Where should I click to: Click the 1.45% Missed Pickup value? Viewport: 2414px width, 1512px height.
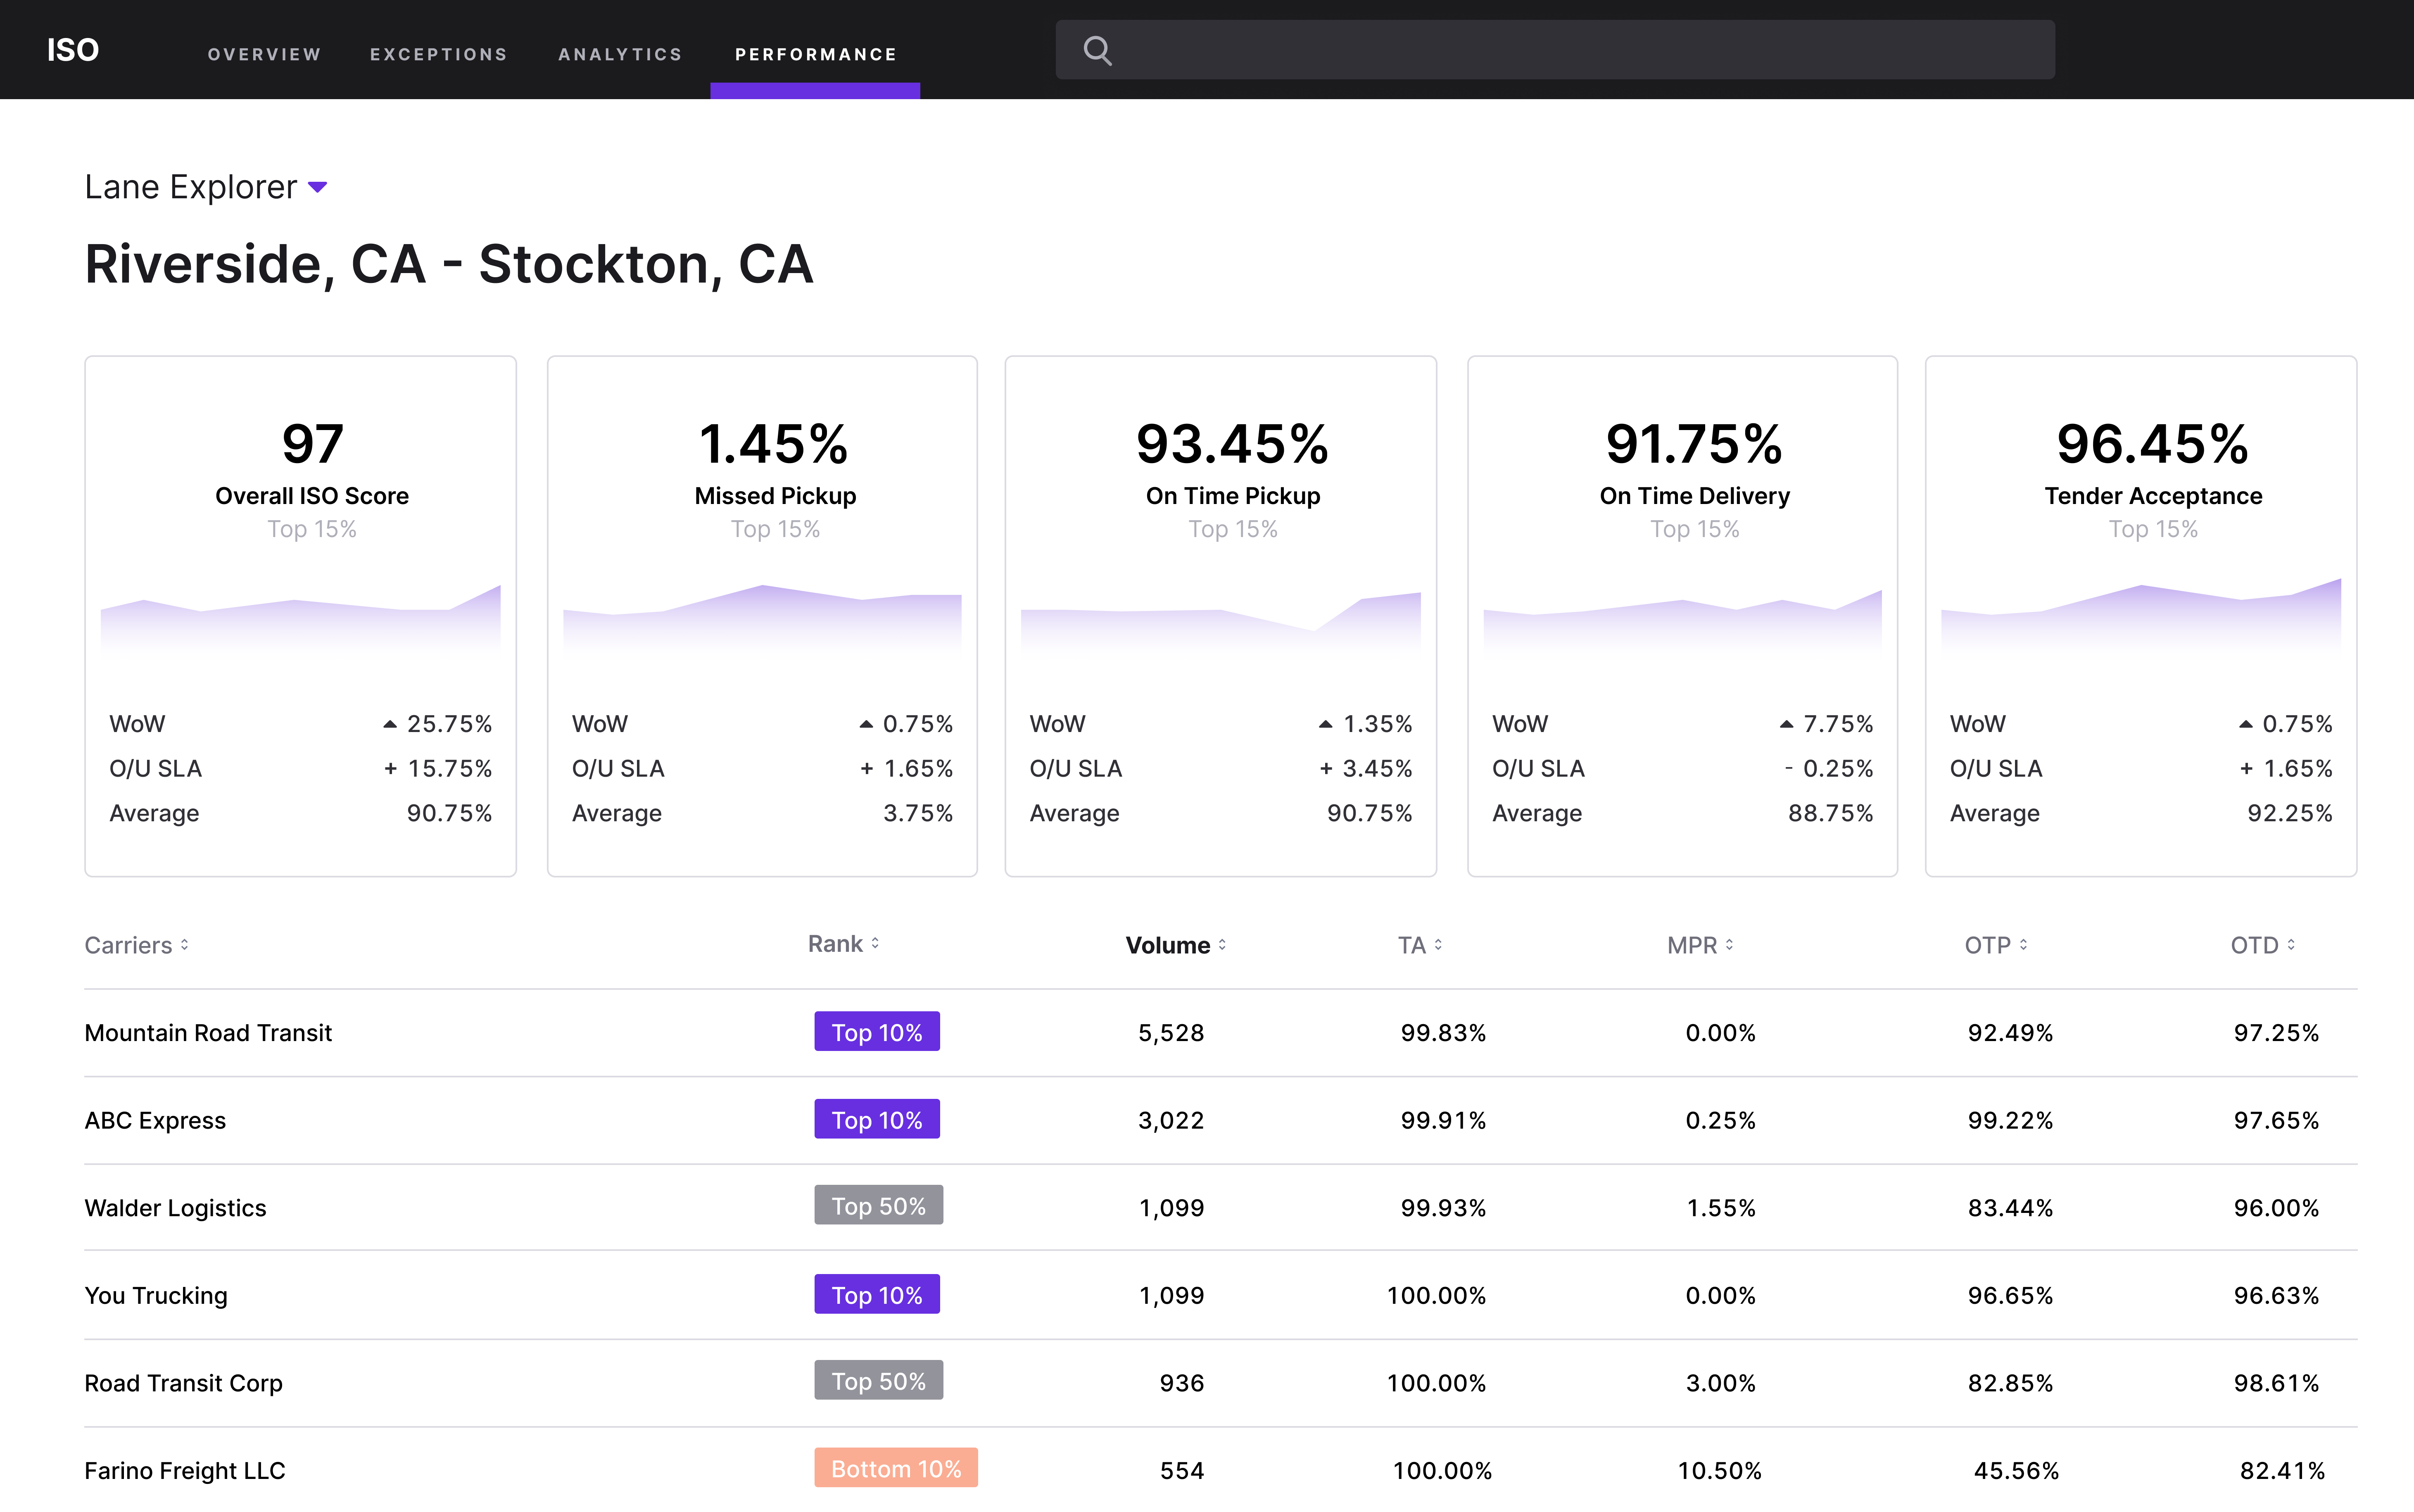774,444
